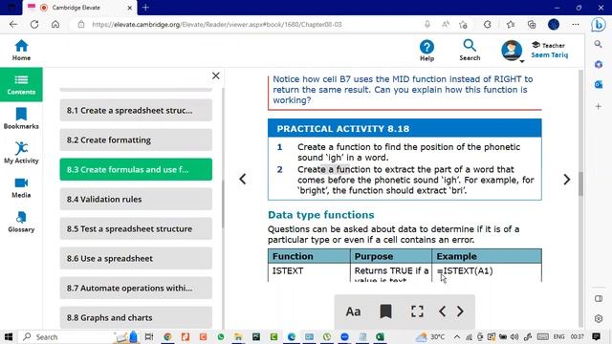Open browser Collections
The height and width of the screenshot is (344, 612).
(x=532, y=25)
